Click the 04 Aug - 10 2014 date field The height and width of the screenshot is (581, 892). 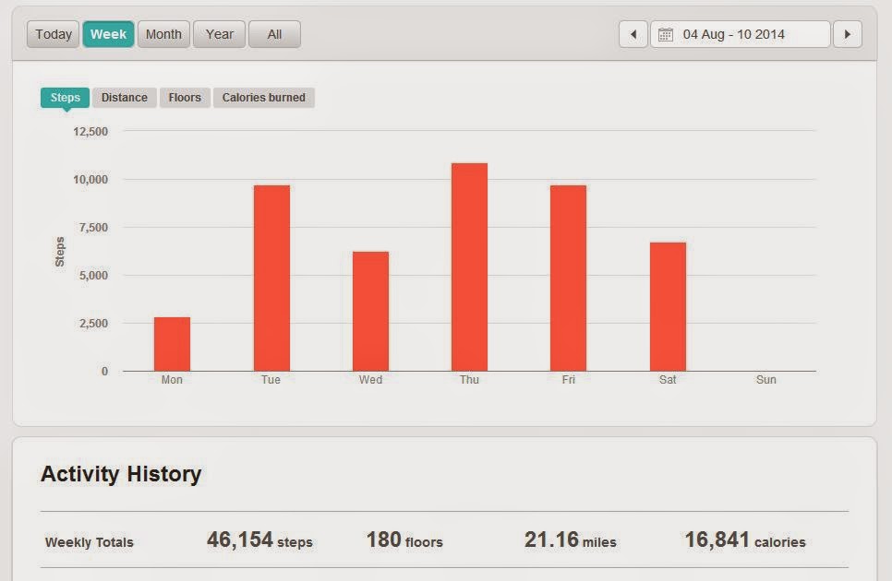(x=741, y=34)
